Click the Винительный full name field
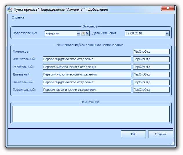Image resolution: width=183 pixels, height=155 pixels. (x=87, y=82)
